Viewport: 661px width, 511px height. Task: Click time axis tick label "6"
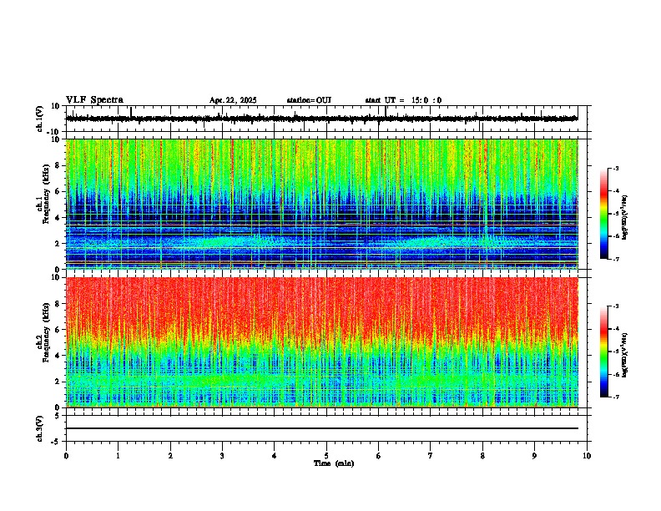[x=379, y=456]
